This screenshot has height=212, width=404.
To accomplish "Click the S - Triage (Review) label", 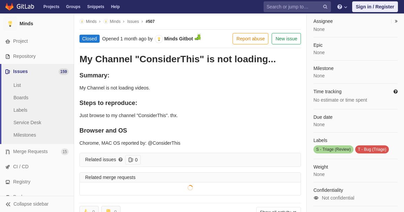I will [x=333, y=149].
